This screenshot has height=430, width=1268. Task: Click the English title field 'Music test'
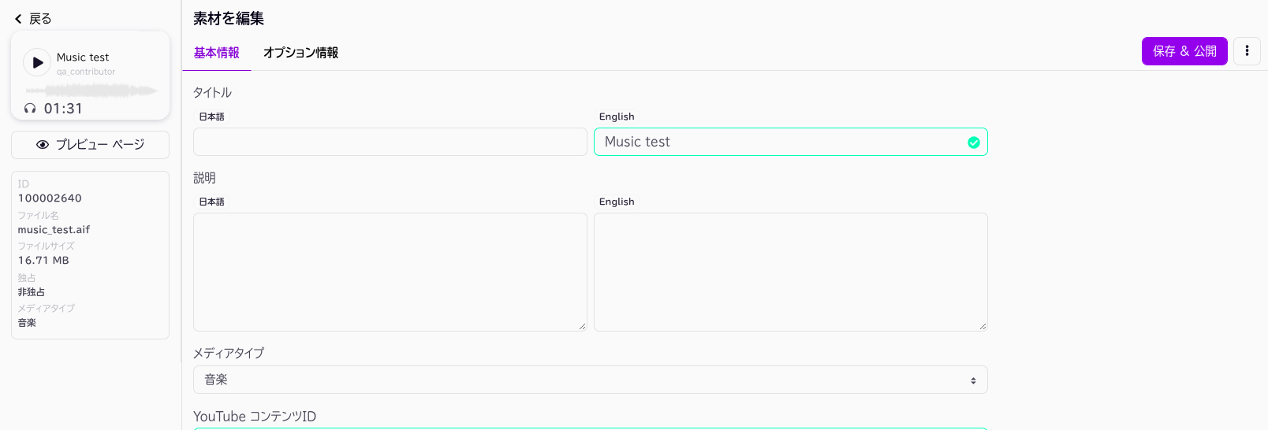pos(781,142)
